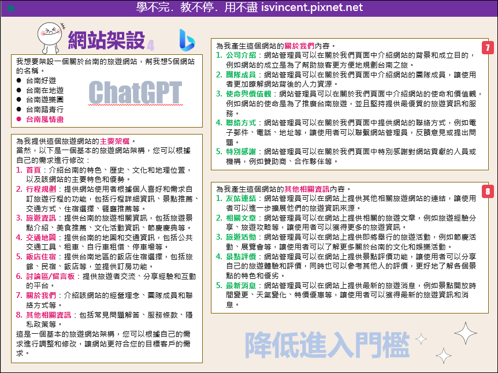498x373 pixels.
Task: Click the green item 使命與價值觀
Action: pyautogui.click(x=248, y=94)
